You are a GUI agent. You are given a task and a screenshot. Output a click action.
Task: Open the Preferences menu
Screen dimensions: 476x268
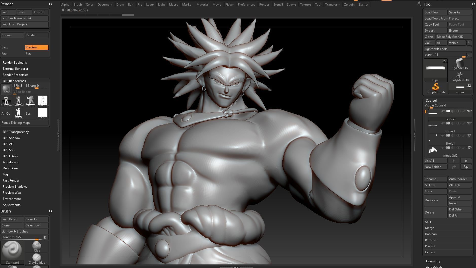[246, 5]
